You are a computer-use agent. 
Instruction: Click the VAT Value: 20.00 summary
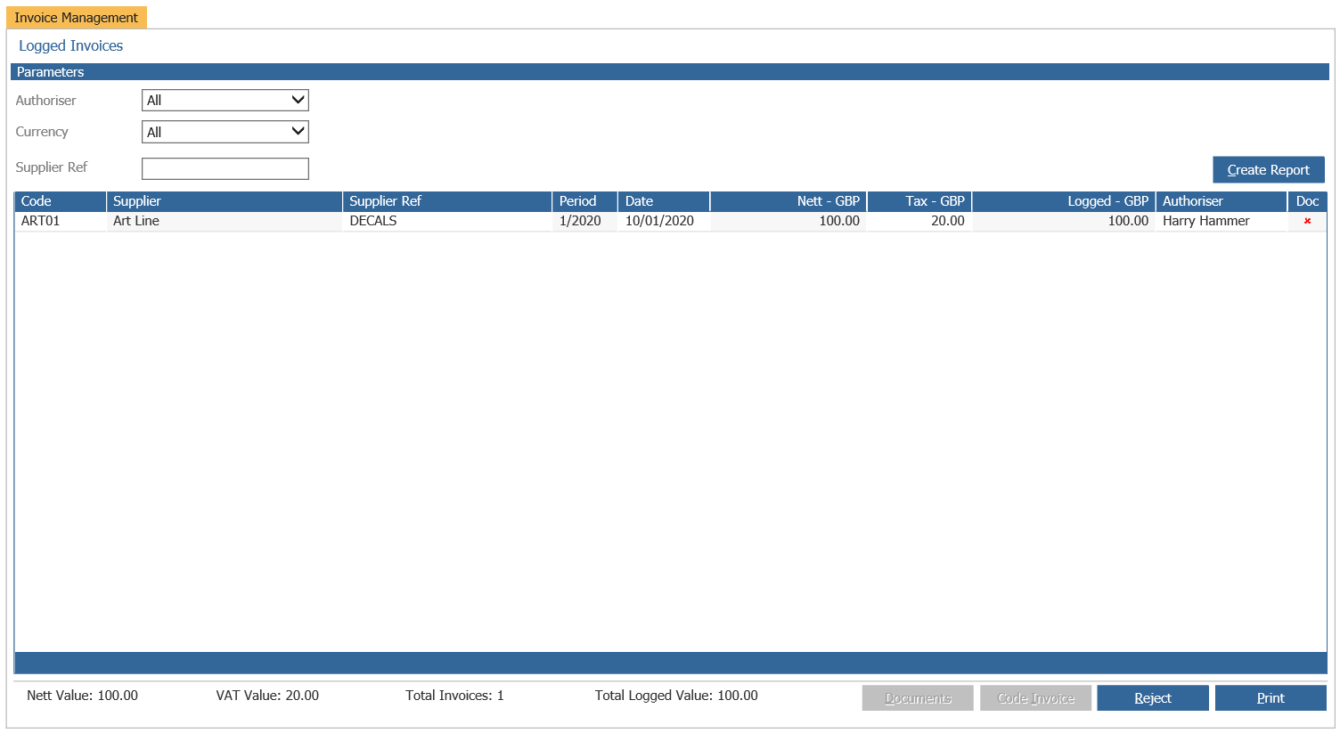tap(267, 696)
